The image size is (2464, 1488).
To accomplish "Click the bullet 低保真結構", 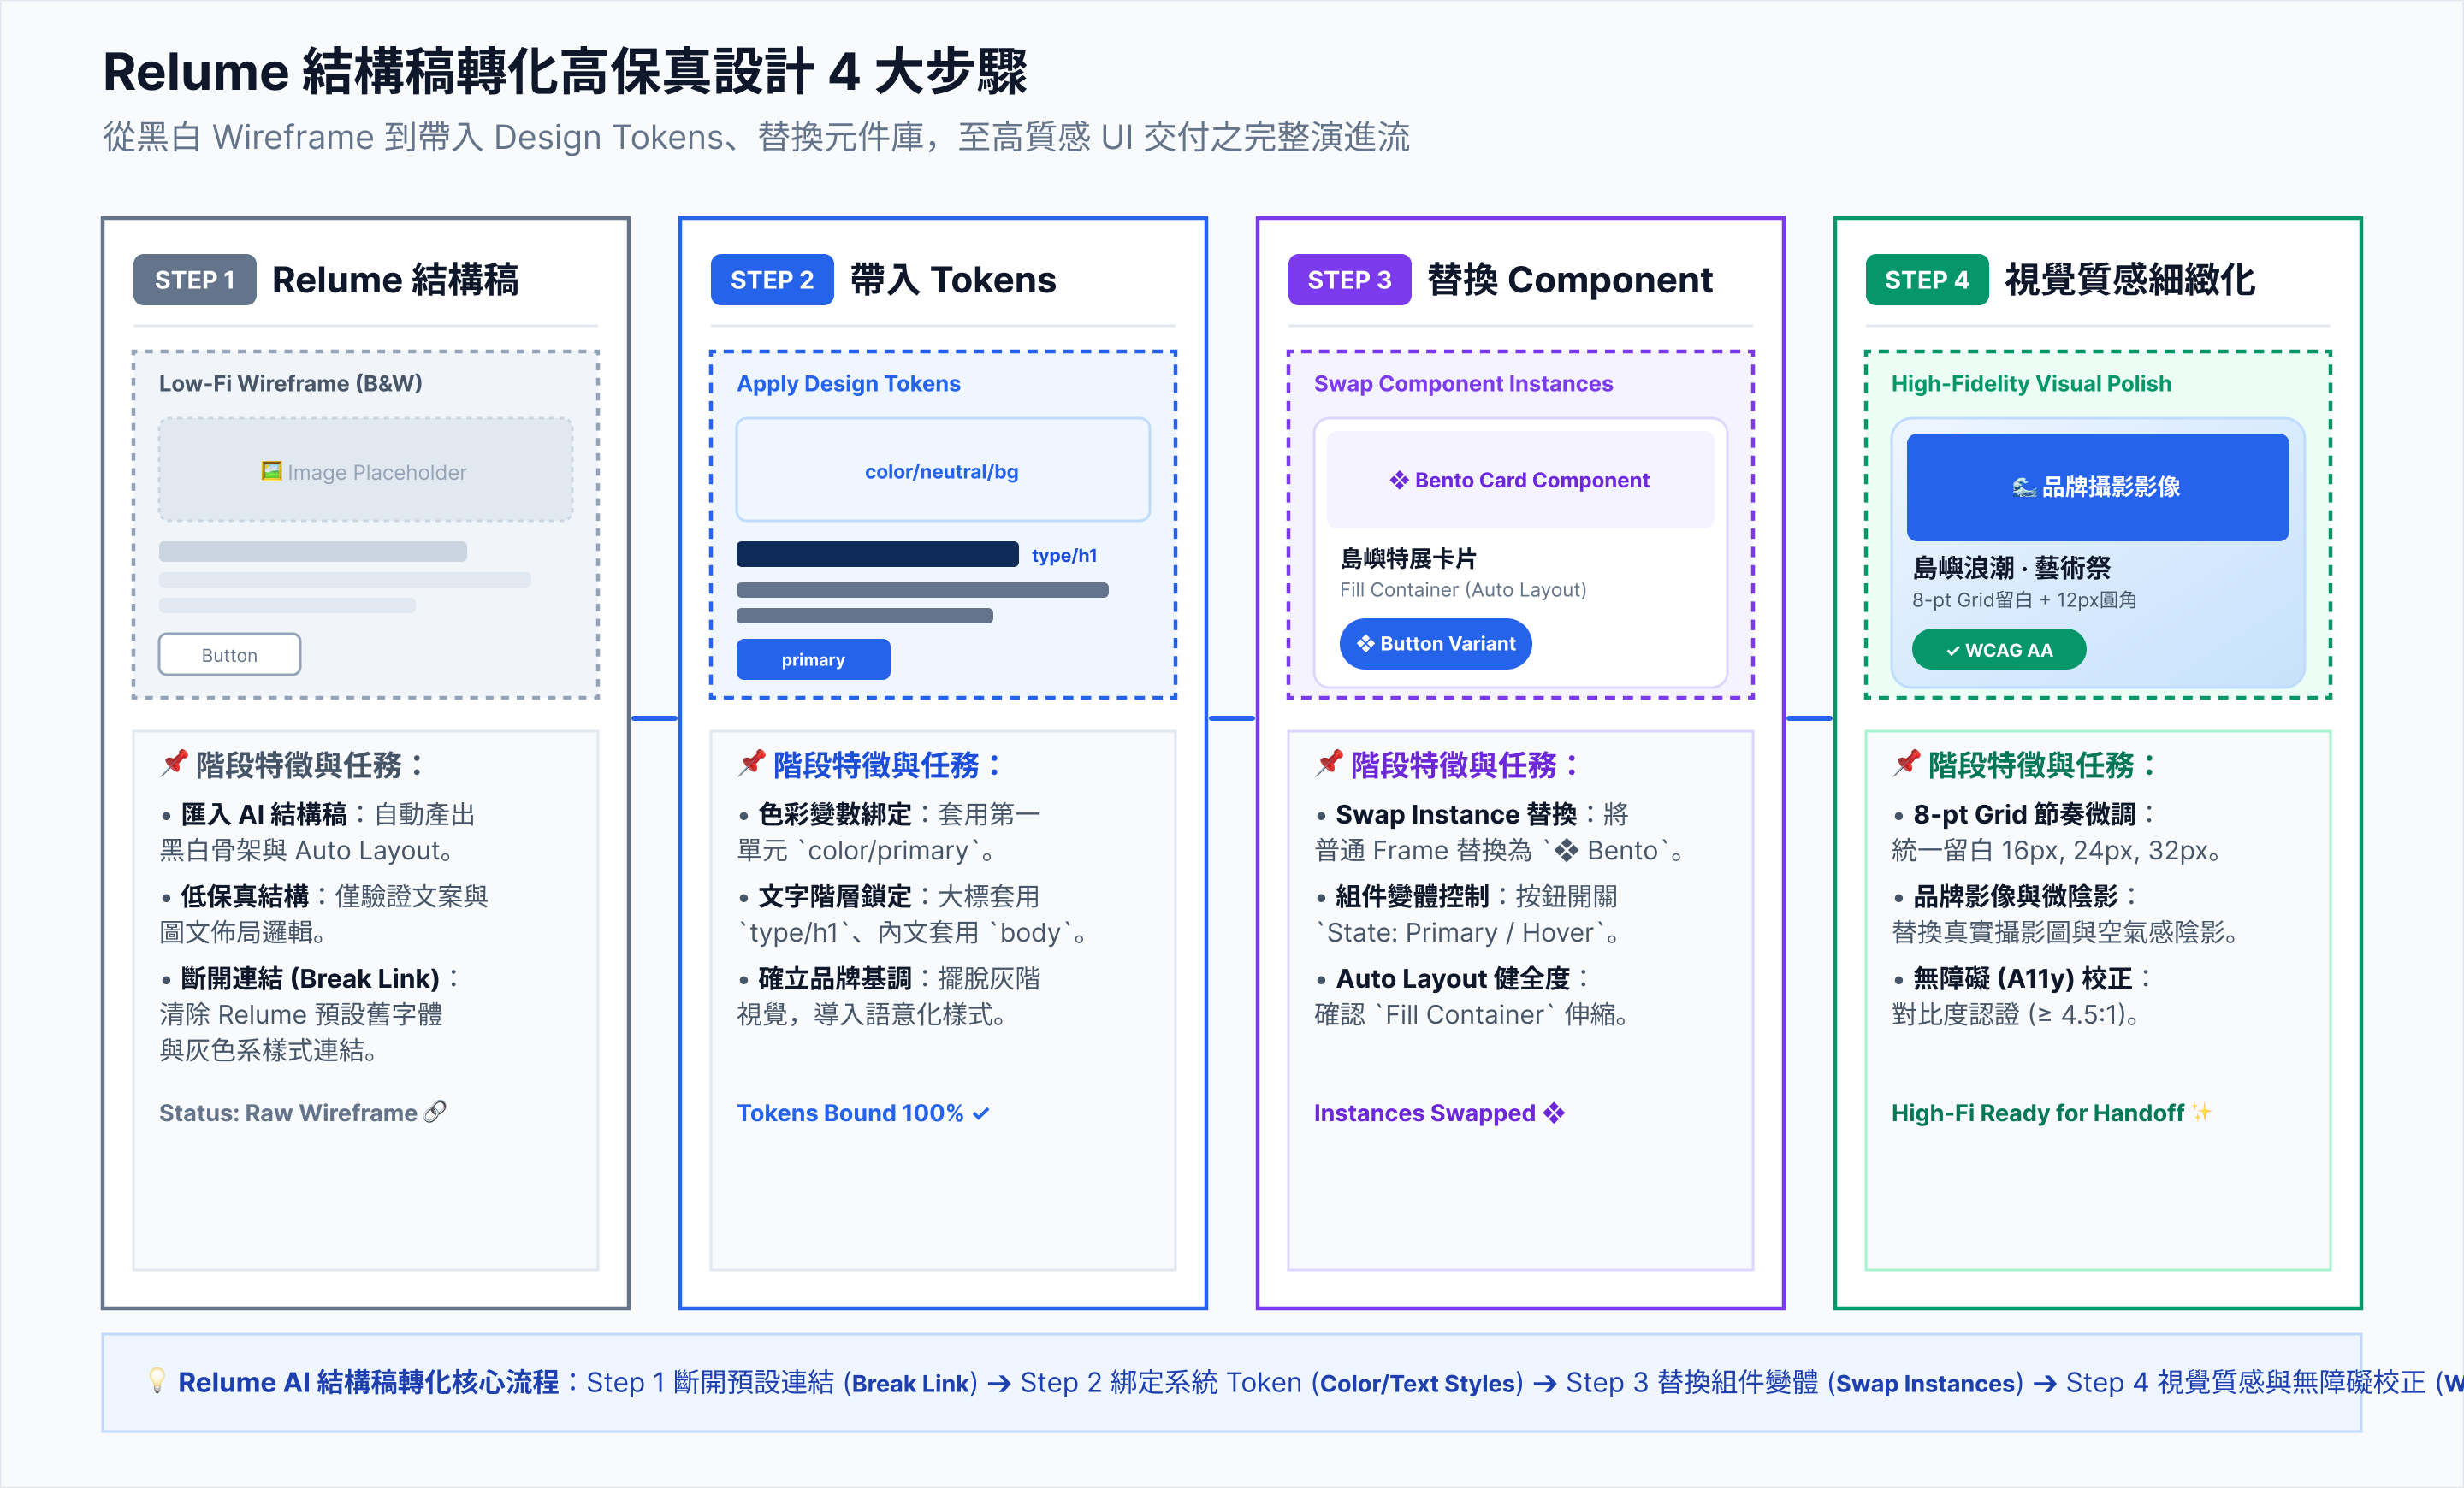I will point(244,896).
